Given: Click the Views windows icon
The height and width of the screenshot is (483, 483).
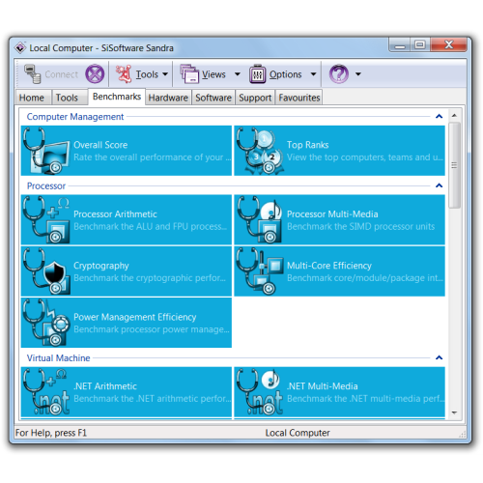Looking at the screenshot, I should (189, 74).
